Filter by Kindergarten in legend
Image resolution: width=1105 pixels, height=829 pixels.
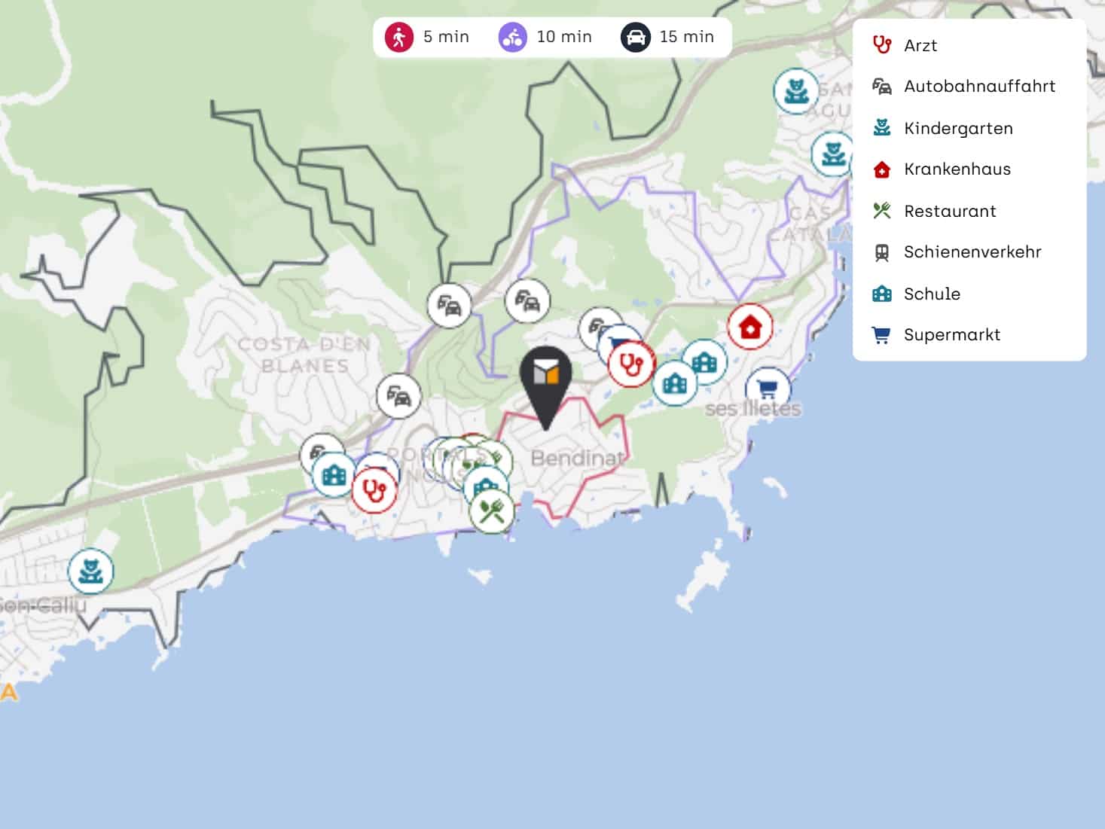click(942, 128)
